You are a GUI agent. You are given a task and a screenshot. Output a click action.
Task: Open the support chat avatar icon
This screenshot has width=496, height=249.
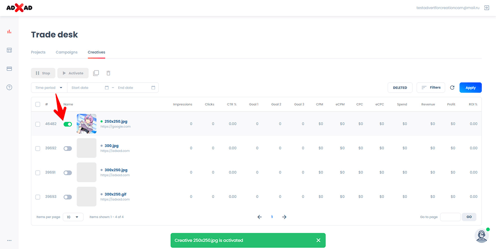481,235
